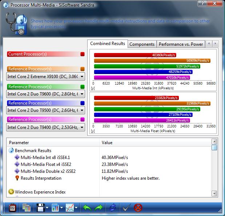Click the 11.82MPixel/s value
This screenshot has height=216, width=225.
point(115,171)
